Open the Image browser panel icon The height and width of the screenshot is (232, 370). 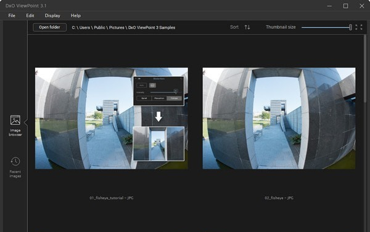(15, 121)
